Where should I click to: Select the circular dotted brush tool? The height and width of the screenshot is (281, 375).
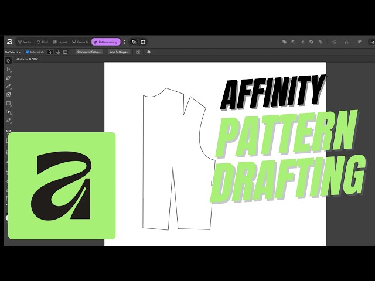[x=9, y=95]
